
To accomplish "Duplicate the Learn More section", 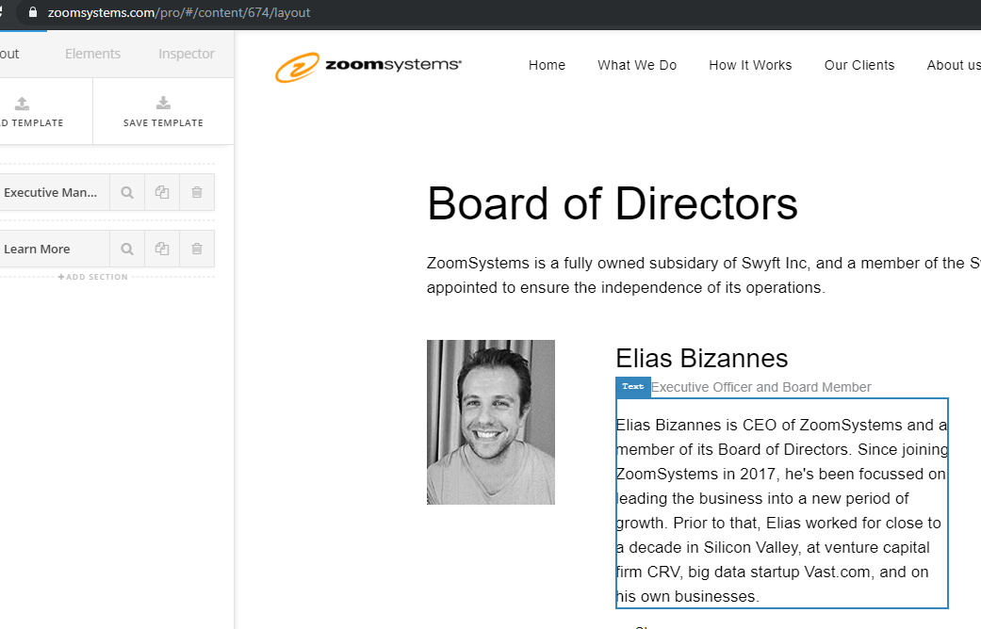I will [162, 249].
